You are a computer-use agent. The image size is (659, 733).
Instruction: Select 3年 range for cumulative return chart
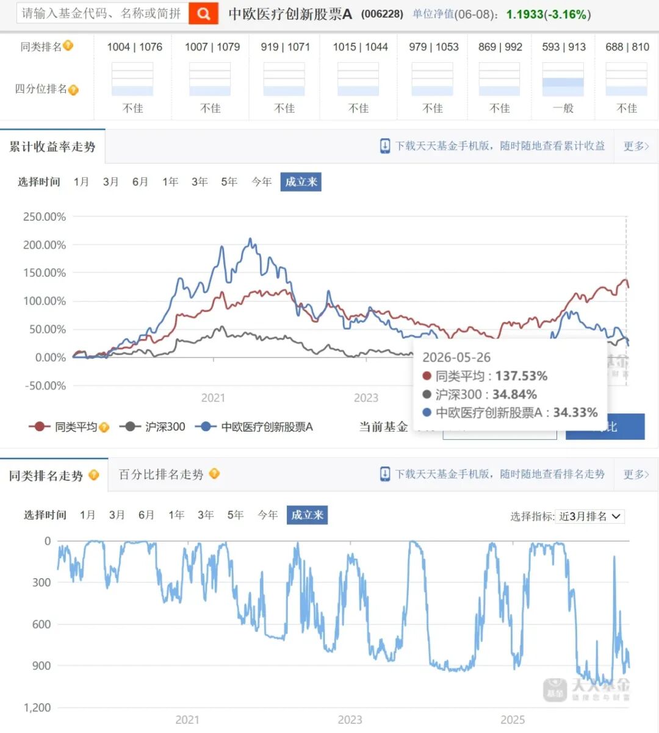200,182
